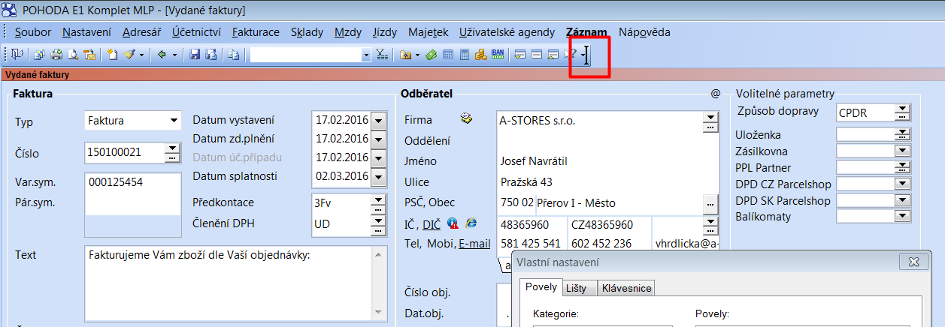945x327 pixels.
Task: Open print preview from toolbar
Action: pos(73,54)
